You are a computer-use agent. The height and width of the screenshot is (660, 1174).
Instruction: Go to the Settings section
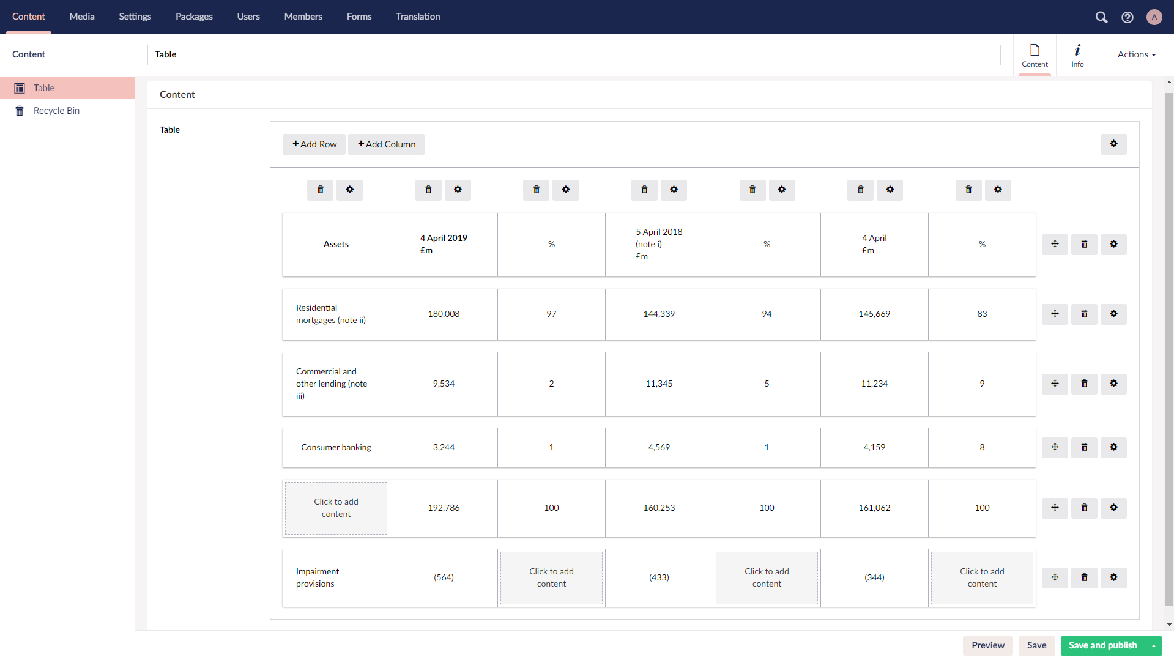135,17
